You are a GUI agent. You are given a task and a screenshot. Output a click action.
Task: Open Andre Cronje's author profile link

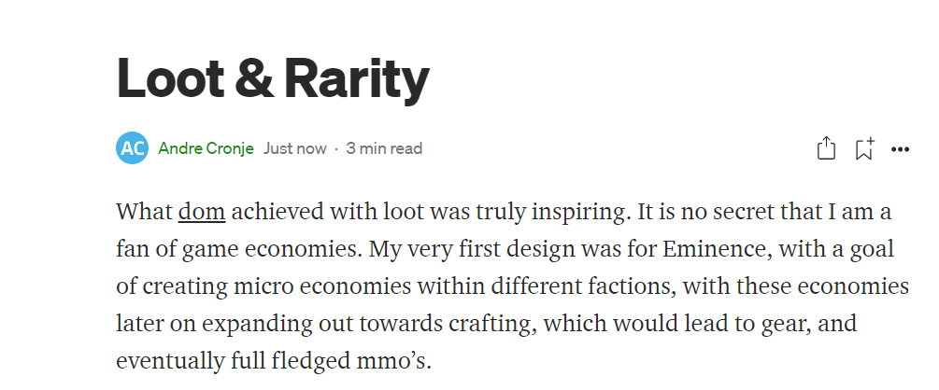[x=206, y=148]
